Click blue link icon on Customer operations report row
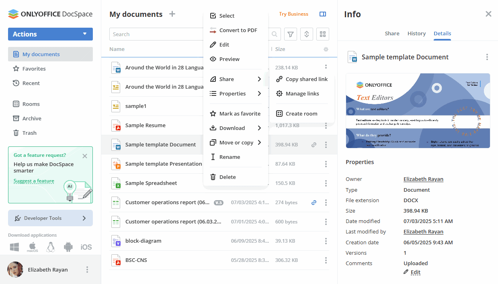 pos(314,203)
